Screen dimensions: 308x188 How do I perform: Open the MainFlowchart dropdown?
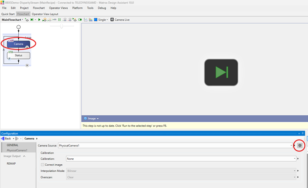pyautogui.click(x=22, y=20)
